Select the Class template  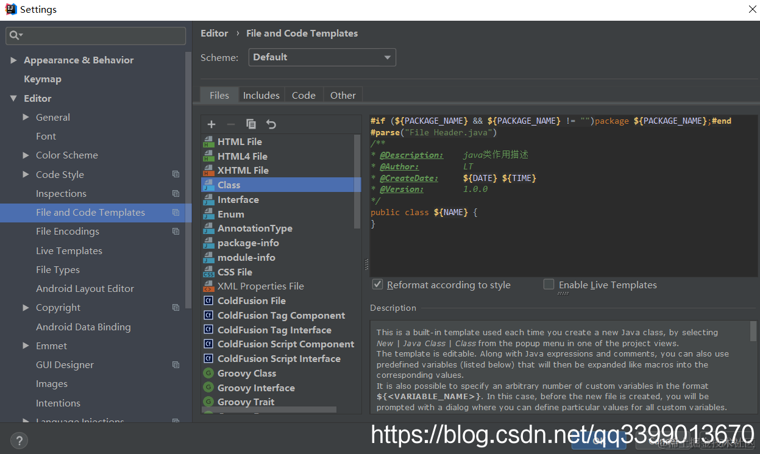[281, 185]
